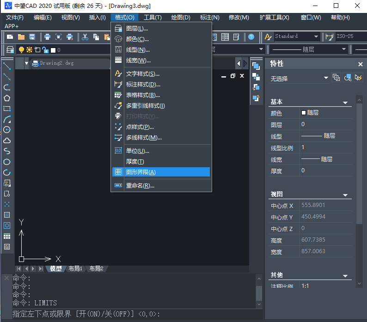367x322 pixels.
Task: Click the Cut scissors icon
Action: pos(85,36)
